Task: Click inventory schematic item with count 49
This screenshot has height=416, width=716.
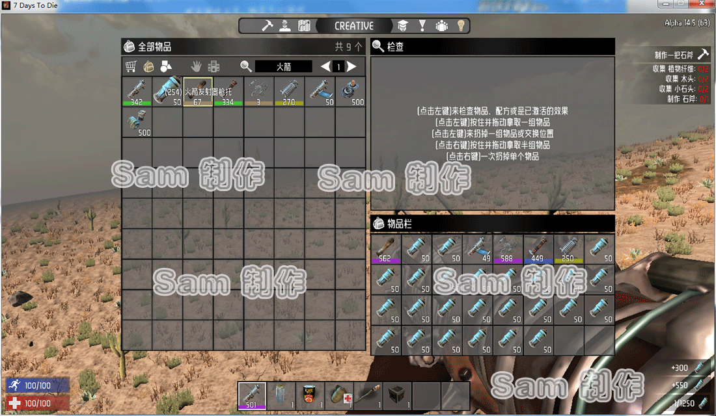Action: pos(477,248)
